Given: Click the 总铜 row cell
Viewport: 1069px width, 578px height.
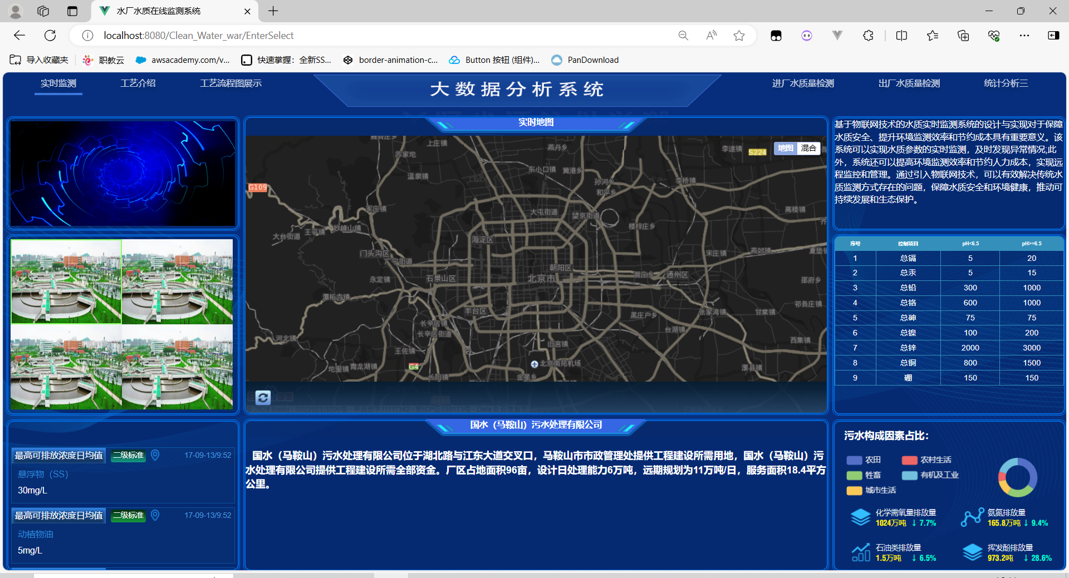Looking at the screenshot, I should pos(908,363).
